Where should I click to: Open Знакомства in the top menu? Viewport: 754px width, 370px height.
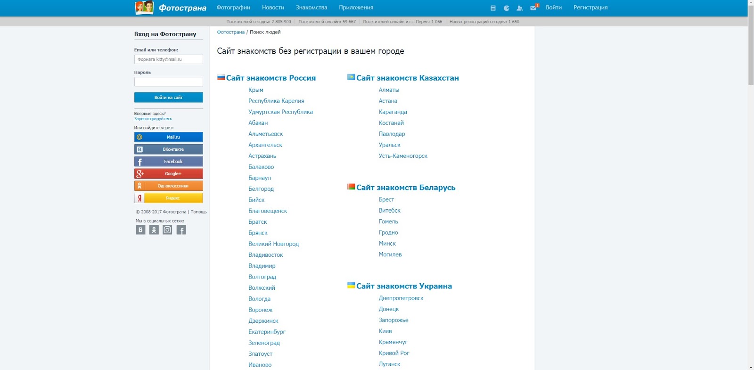pos(311,8)
